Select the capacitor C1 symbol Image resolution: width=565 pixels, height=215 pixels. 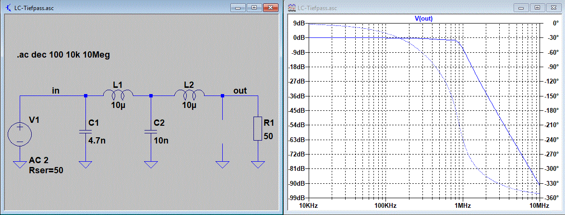(85, 131)
